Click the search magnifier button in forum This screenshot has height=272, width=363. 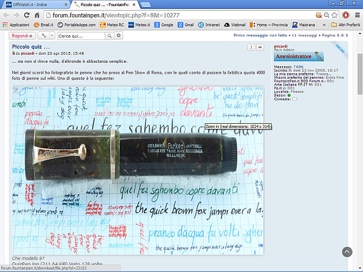tap(109, 36)
